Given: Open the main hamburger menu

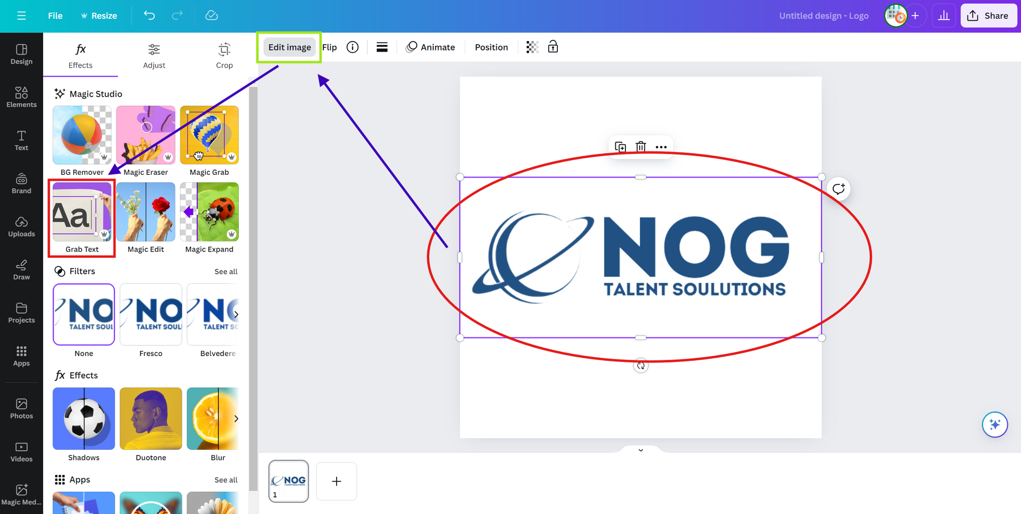Looking at the screenshot, I should tap(21, 16).
